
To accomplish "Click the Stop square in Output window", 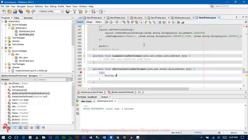I will click(x=77, y=109).
